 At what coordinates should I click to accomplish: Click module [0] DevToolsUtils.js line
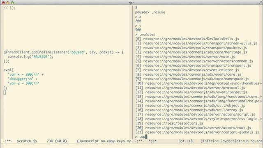[187, 39]
